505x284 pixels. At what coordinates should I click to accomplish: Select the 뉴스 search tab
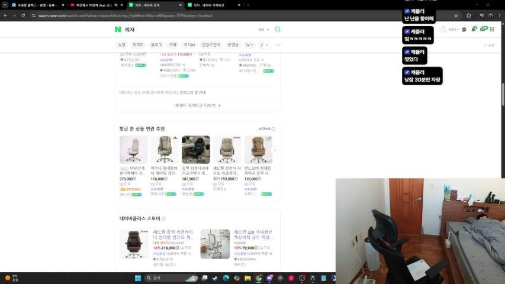click(250, 45)
